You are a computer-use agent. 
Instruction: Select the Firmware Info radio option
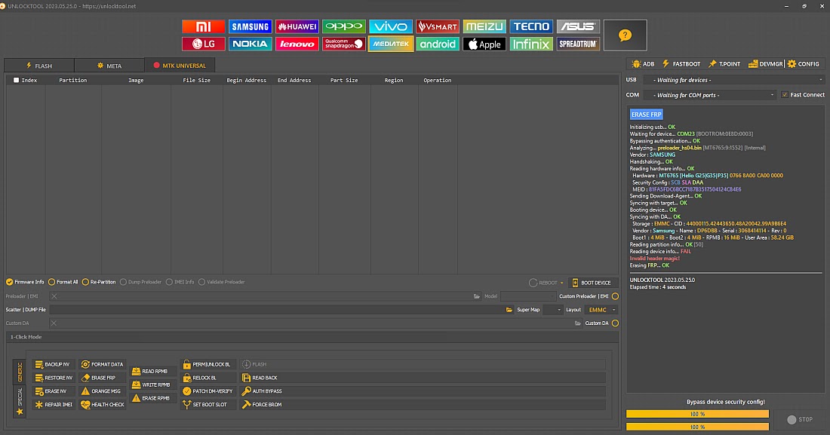[x=10, y=282]
